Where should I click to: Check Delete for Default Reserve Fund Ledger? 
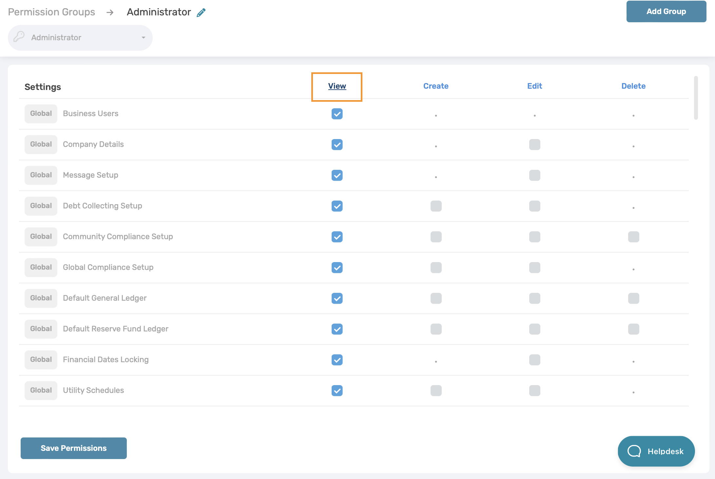tap(633, 329)
